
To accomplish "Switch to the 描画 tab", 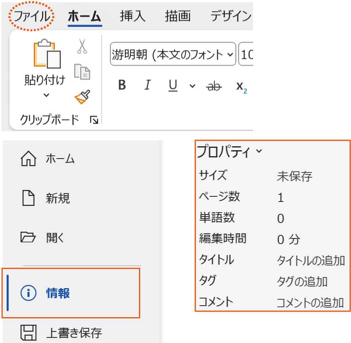I will click(178, 17).
